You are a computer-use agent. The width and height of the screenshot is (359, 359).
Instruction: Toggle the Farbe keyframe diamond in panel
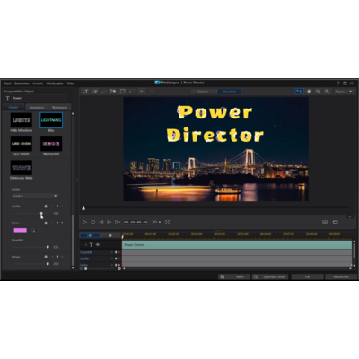[x=57, y=223]
